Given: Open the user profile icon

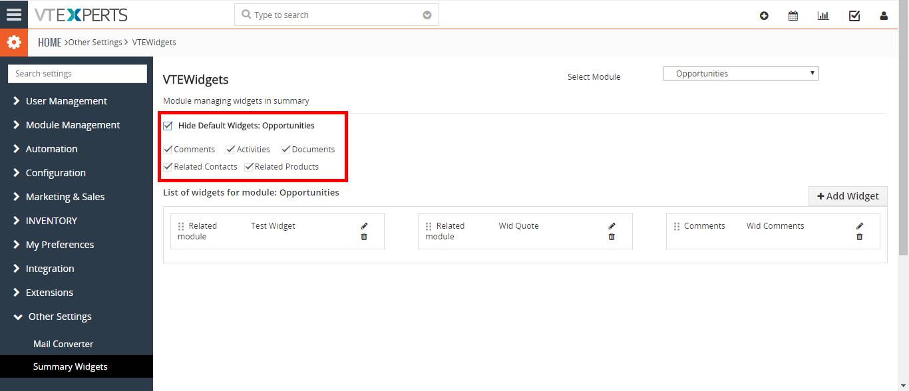Looking at the screenshot, I should coord(884,16).
